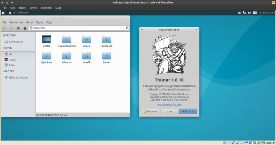Click status bar text '8 elem, szabad hely: 2,6 GB'
The height and width of the screenshot is (145, 276).
(51, 115)
